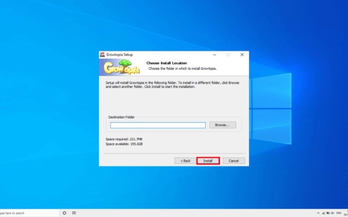
Task: Click the taskbar search box
Action: [x=30, y=213]
